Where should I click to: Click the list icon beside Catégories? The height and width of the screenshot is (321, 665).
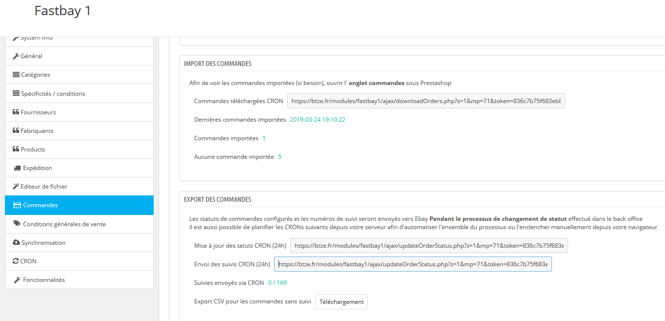click(x=16, y=75)
